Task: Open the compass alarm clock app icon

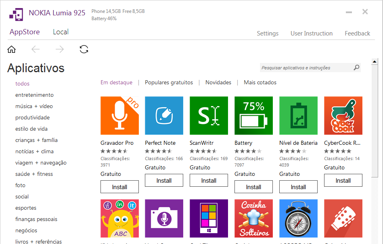Action: click(x=299, y=218)
